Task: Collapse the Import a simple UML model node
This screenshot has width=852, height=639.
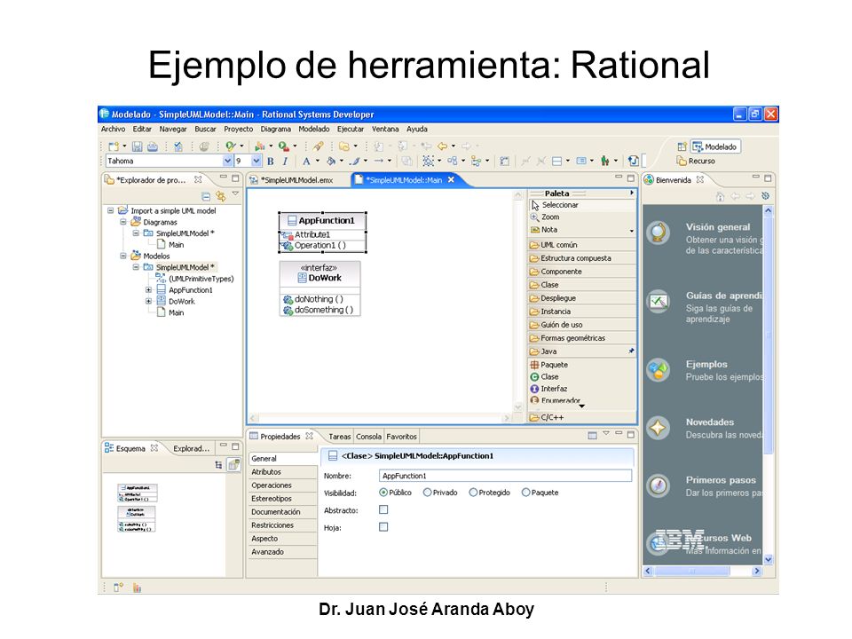Action: click(110, 210)
